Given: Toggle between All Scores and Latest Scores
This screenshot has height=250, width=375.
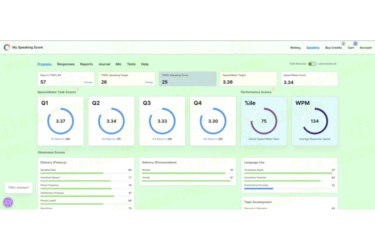Looking at the screenshot, I should pos(312,64).
